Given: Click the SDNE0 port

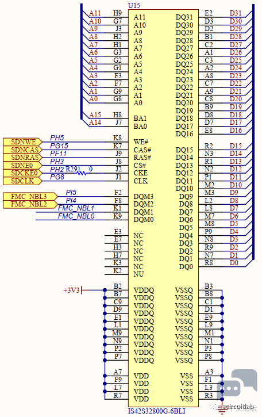Looking at the screenshot, I should pyautogui.click(x=22, y=166).
